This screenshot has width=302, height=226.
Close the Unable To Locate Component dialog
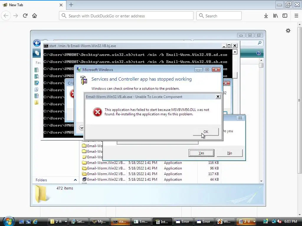218,97
